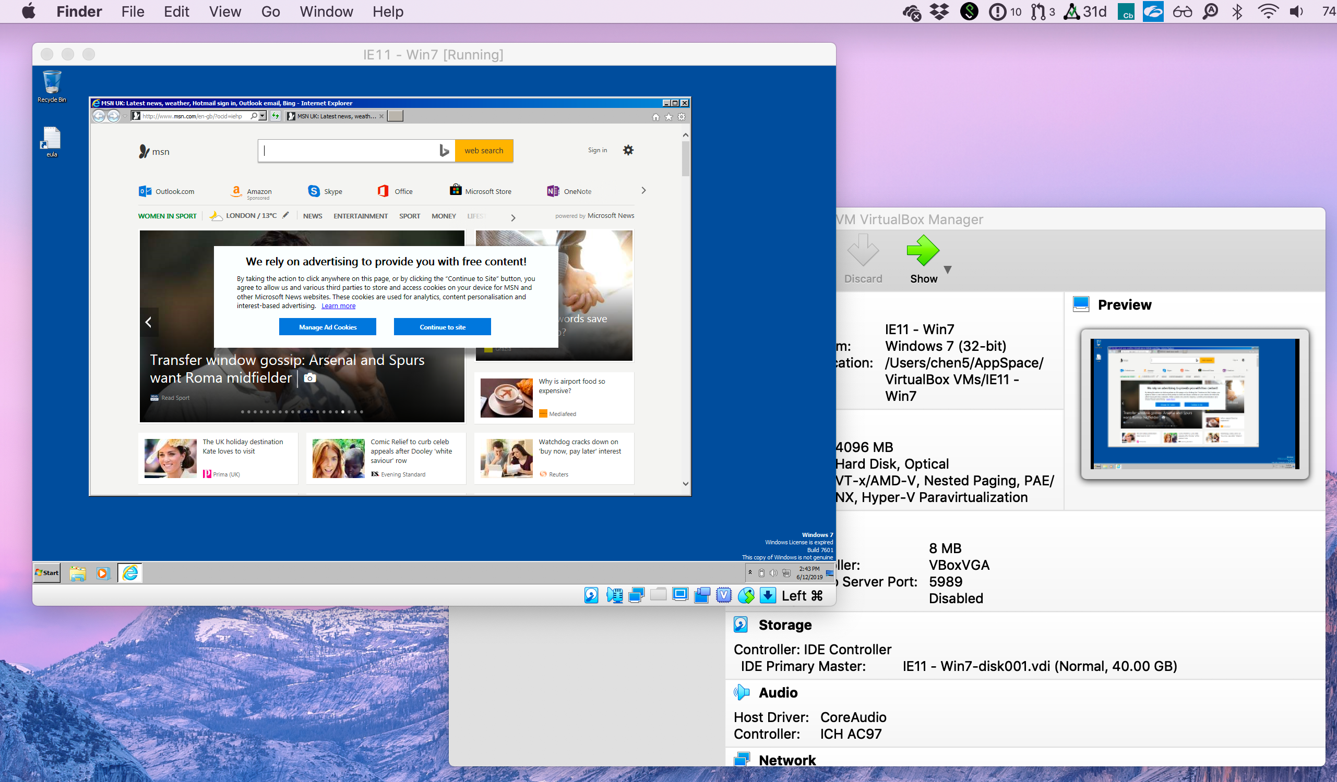This screenshot has height=782, width=1337.
Task: Expand the Show button dropdown arrow
Action: pos(948,270)
